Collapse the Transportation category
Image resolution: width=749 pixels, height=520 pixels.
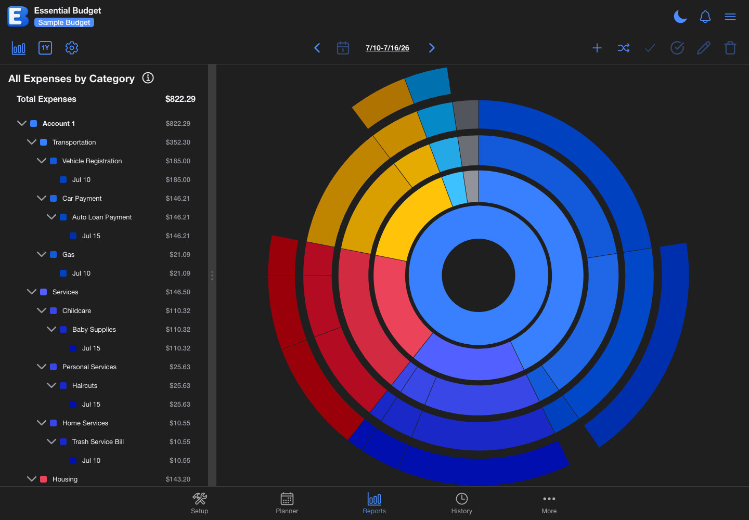point(32,142)
